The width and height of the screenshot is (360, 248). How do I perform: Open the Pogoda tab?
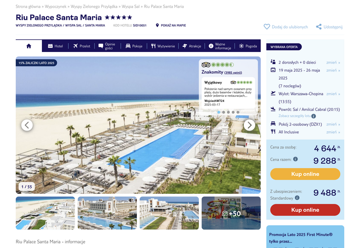(x=248, y=46)
